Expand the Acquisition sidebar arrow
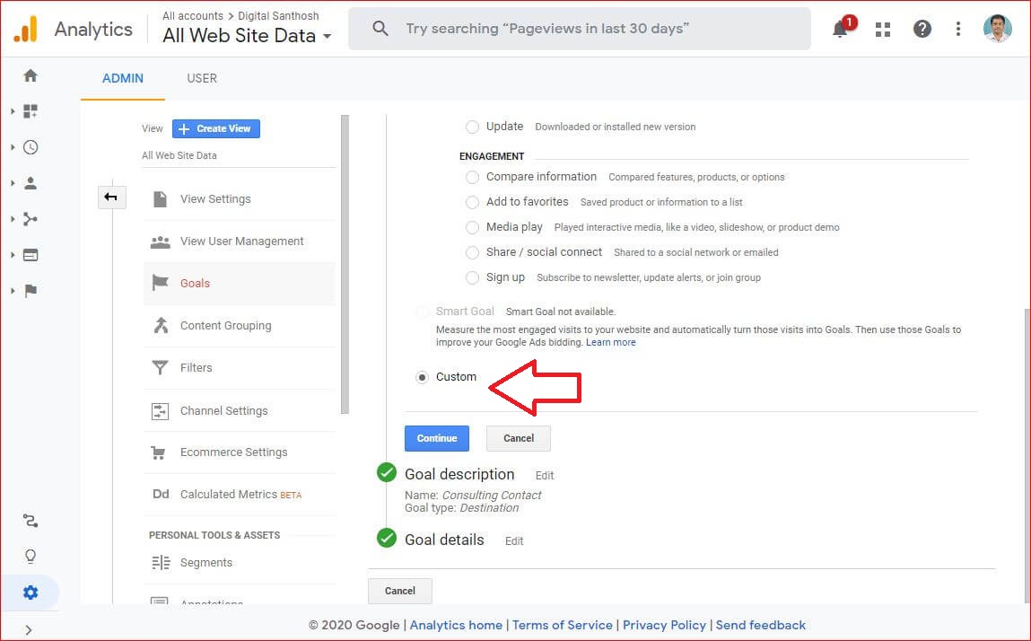This screenshot has width=1031, height=641. click(13, 219)
